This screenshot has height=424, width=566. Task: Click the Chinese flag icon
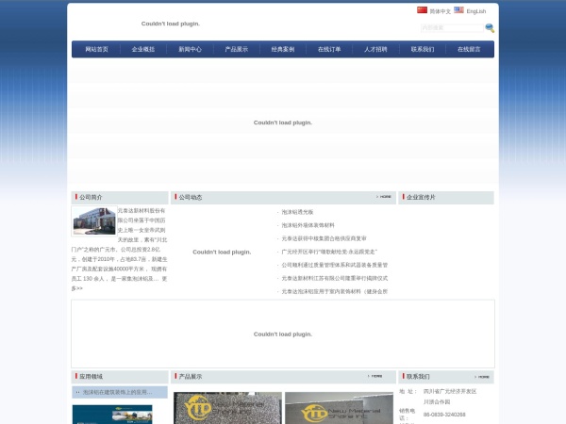(x=422, y=10)
